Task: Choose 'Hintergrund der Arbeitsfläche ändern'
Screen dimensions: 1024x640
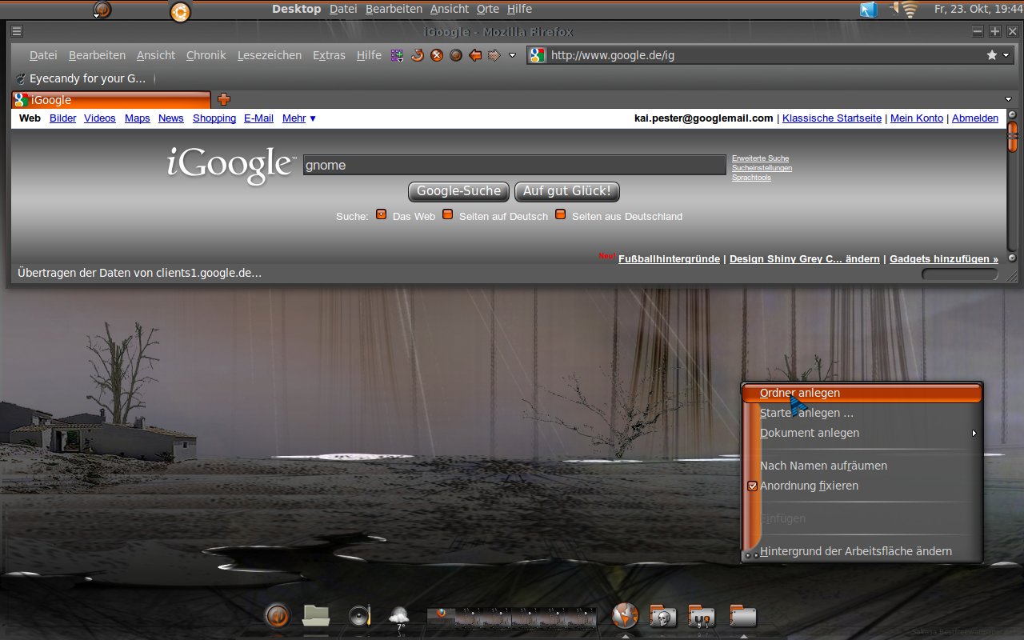Action: click(x=862, y=551)
